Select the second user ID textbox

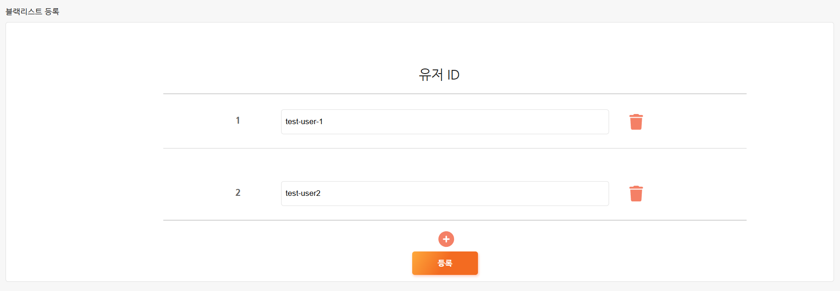[x=444, y=194]
